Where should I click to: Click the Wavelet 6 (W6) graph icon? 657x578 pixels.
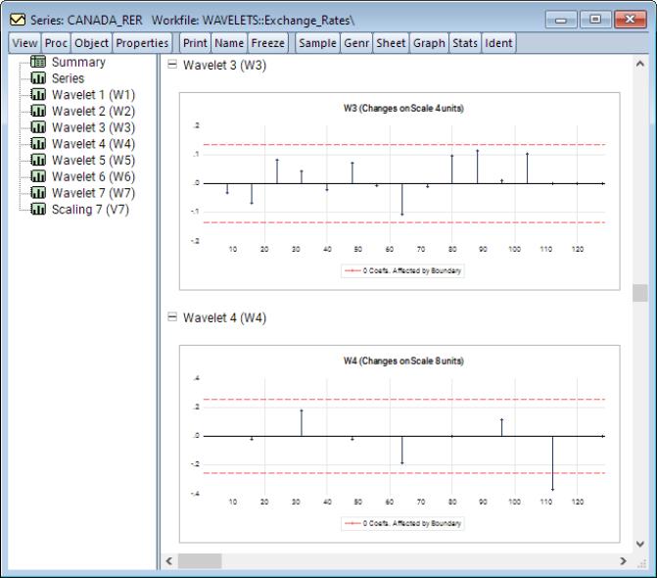[x=40, y=177]
